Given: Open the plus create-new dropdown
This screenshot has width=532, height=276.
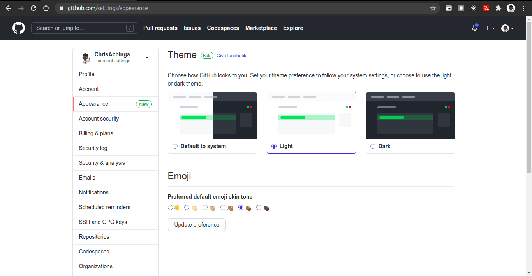Looking at the screenshot, I should point(490,28).
